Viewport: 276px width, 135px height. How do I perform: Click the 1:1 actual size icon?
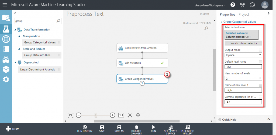(121, 115)
